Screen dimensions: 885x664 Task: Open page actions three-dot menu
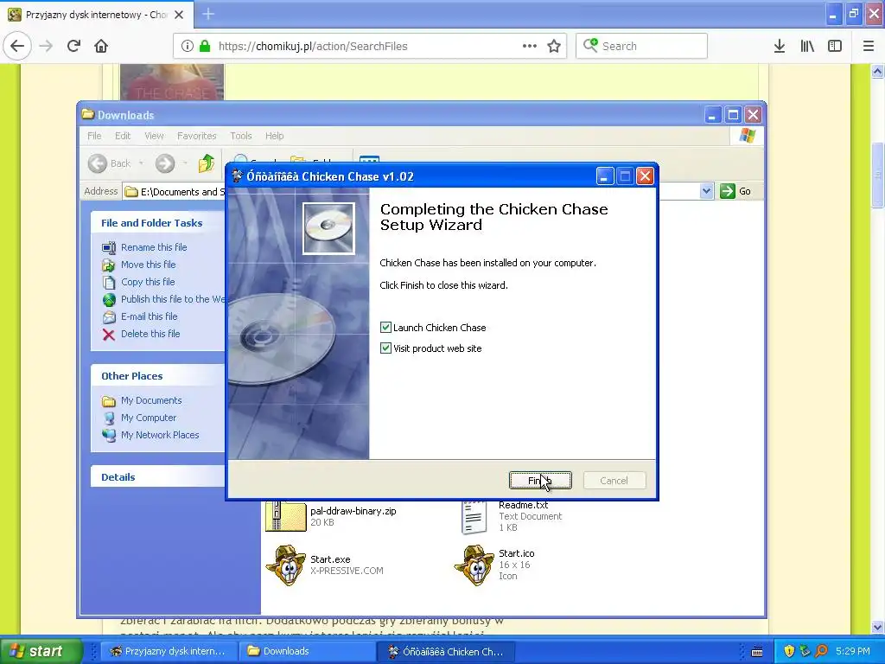[x=530, y=47]
